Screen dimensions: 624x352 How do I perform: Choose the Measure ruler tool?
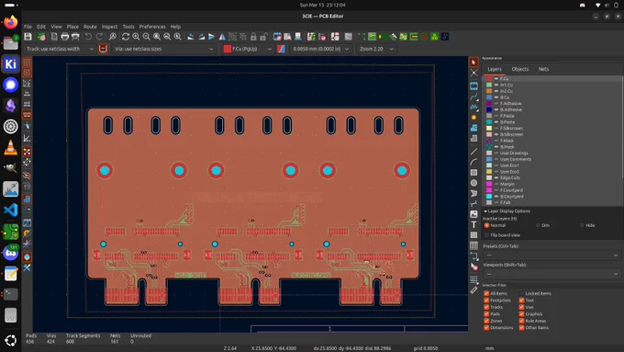click(x=474, y=290)
